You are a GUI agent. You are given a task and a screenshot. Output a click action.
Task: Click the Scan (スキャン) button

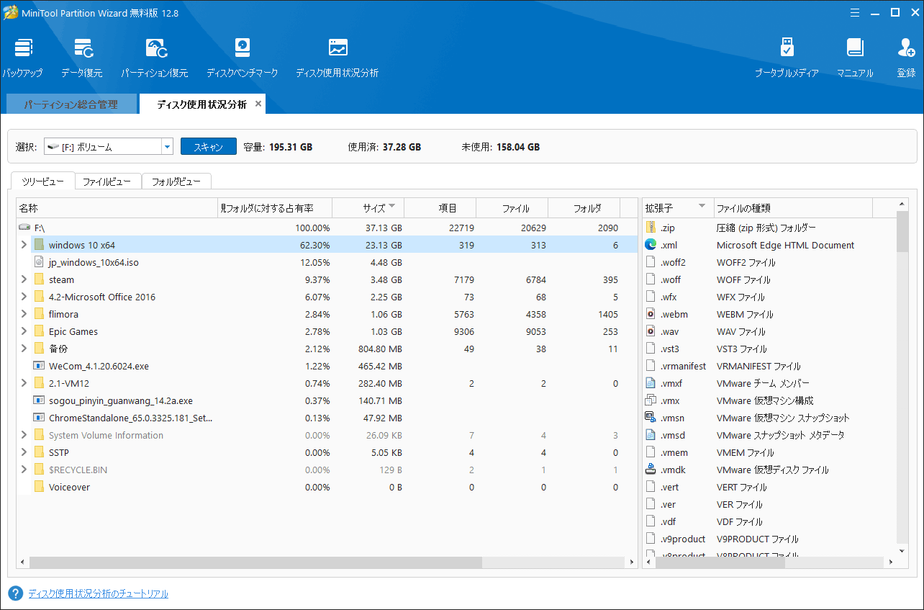[208, 147]
